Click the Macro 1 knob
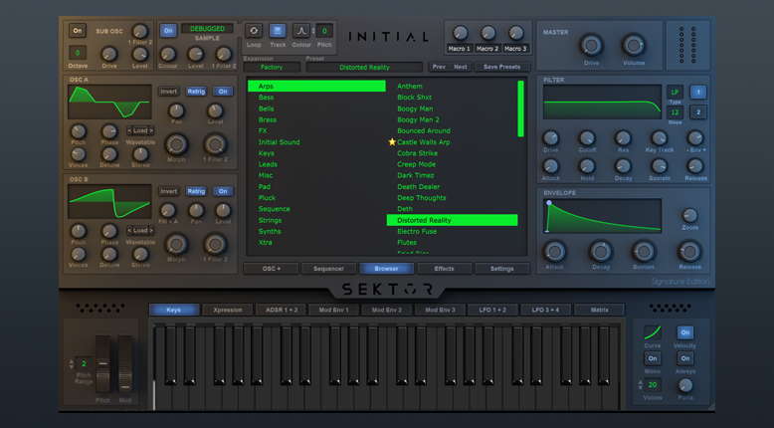This screenshot has height=428, width=774. pyautogui.click(x=460, y=33)
